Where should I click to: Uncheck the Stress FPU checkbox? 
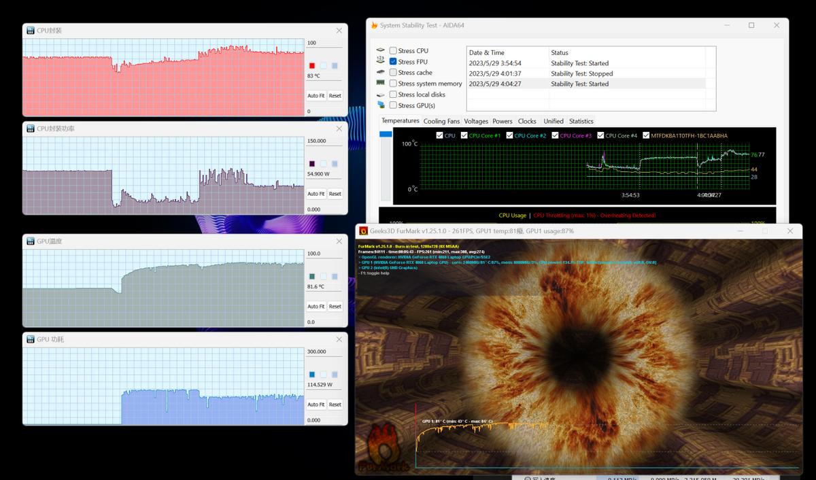coord(393,62)
